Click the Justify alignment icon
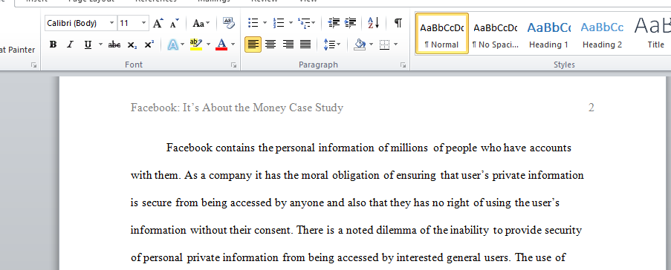Viewport: 671px width, 270px height. point(305,44)
